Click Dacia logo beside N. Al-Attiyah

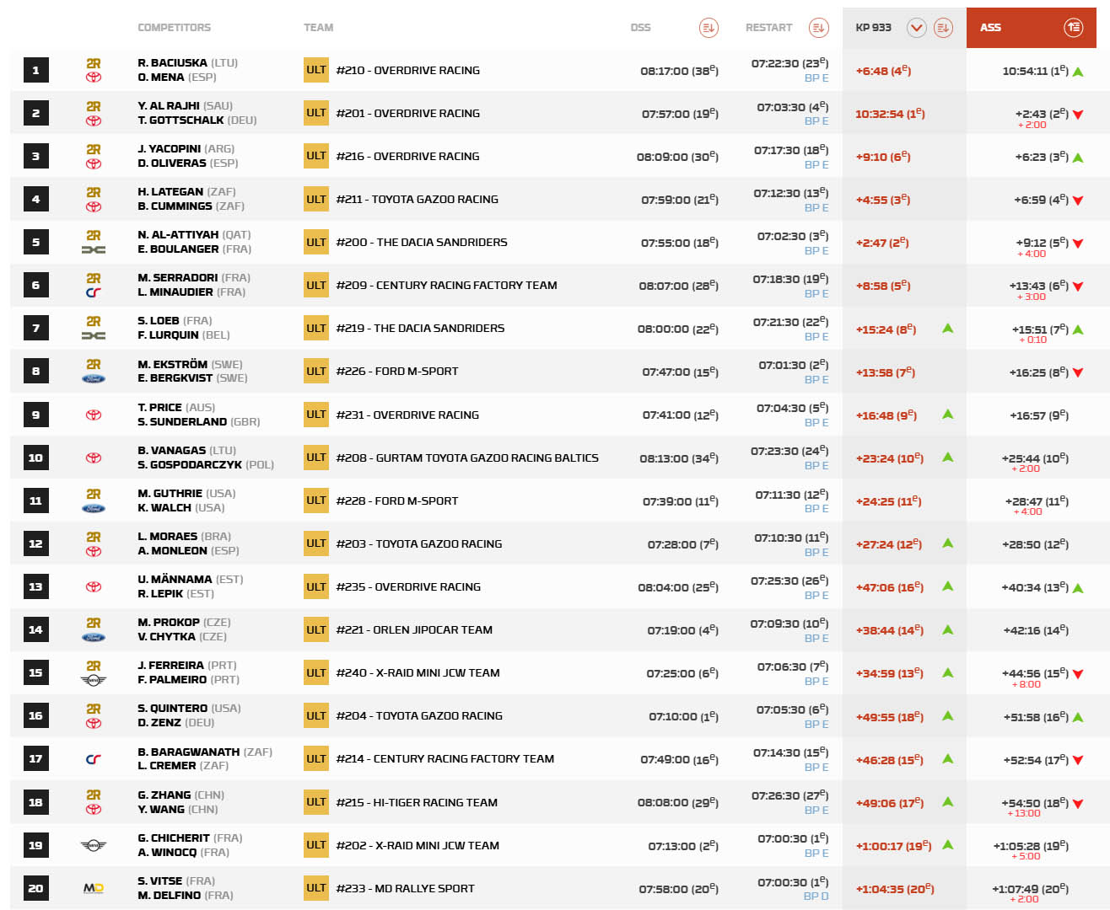coord(94,249)
